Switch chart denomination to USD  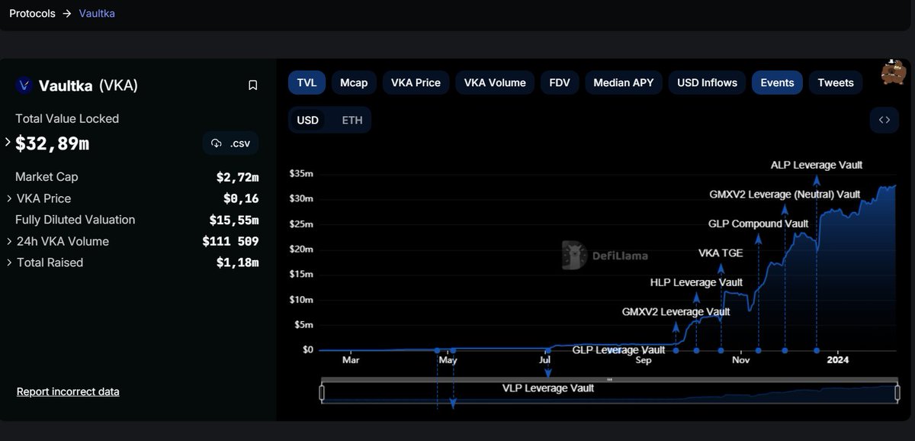(307, 120)
